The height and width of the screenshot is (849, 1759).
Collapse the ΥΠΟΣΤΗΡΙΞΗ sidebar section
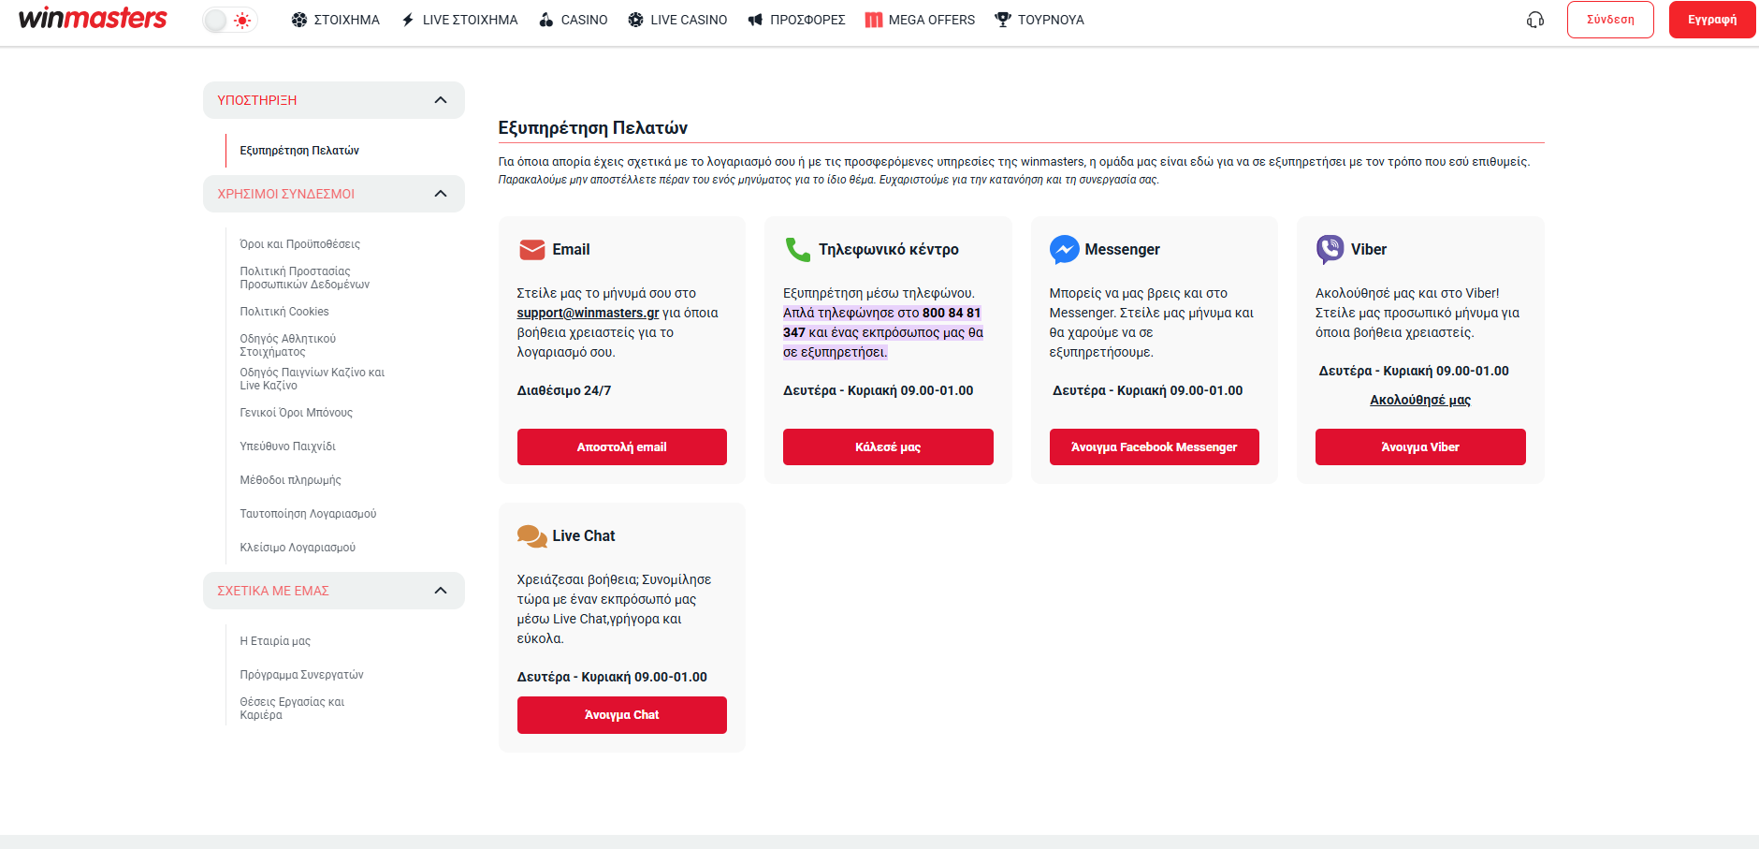coord(441,100)
